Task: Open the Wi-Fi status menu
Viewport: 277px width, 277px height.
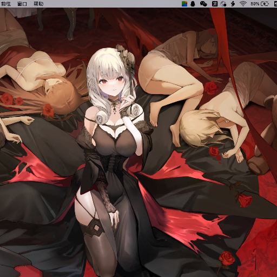Action: point(243,4)
